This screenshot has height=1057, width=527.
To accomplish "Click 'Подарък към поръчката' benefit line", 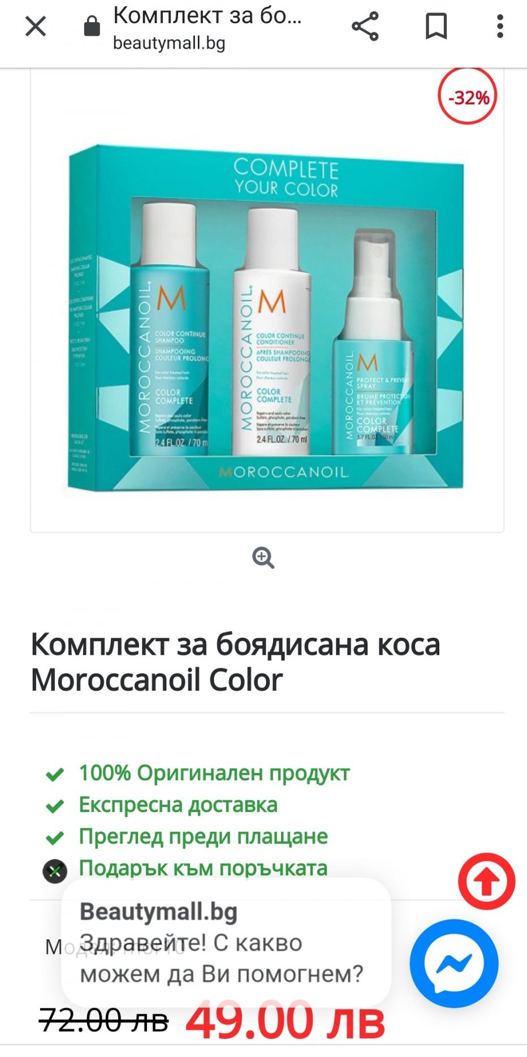I will point(203,868).
